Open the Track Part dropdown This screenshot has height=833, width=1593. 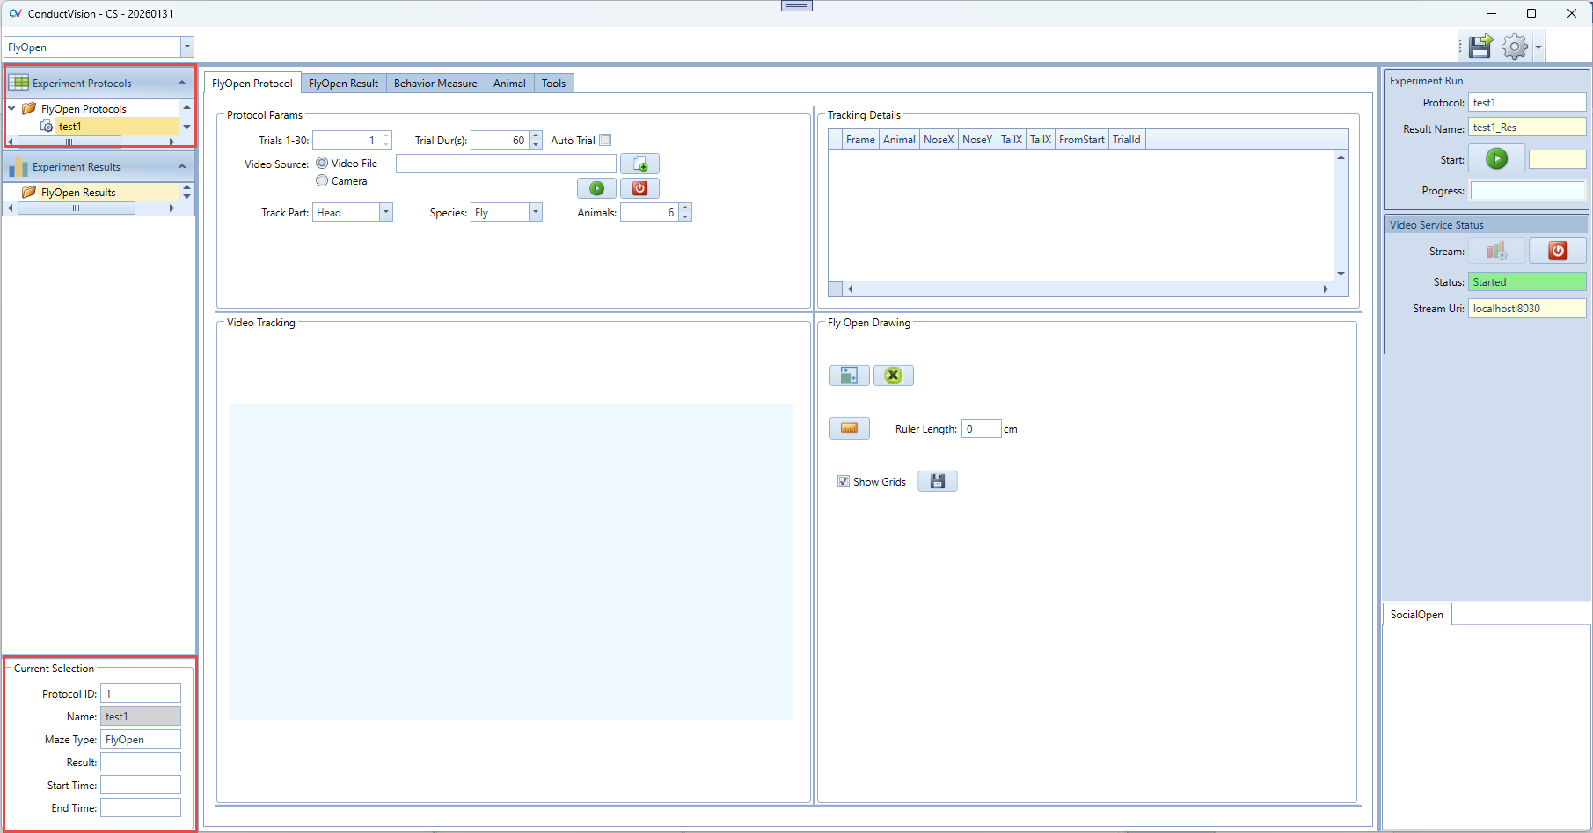pyautogui.click(x=385, y=213)
